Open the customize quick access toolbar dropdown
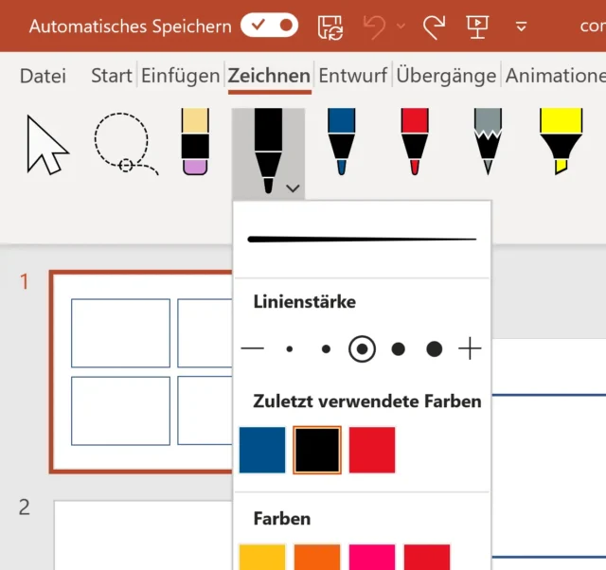This screenshot has width=606, height=570. 521,27
